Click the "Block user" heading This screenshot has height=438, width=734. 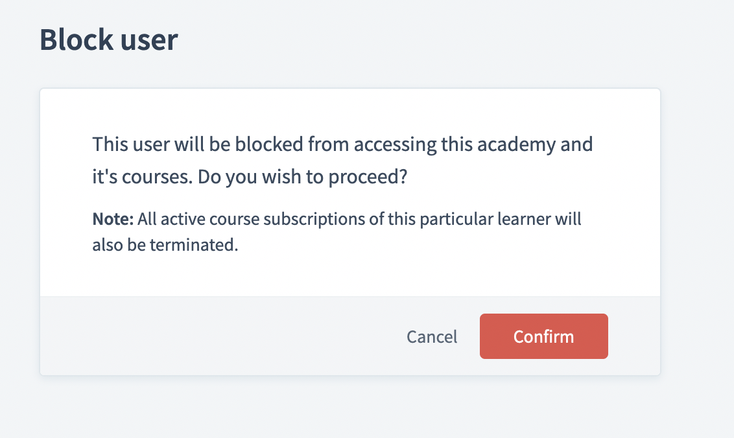[108, 40]
